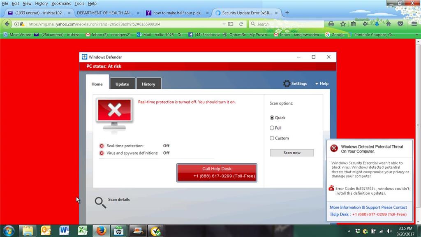
Task: Open a new browser tab
Action: click(x=287, y=13)
